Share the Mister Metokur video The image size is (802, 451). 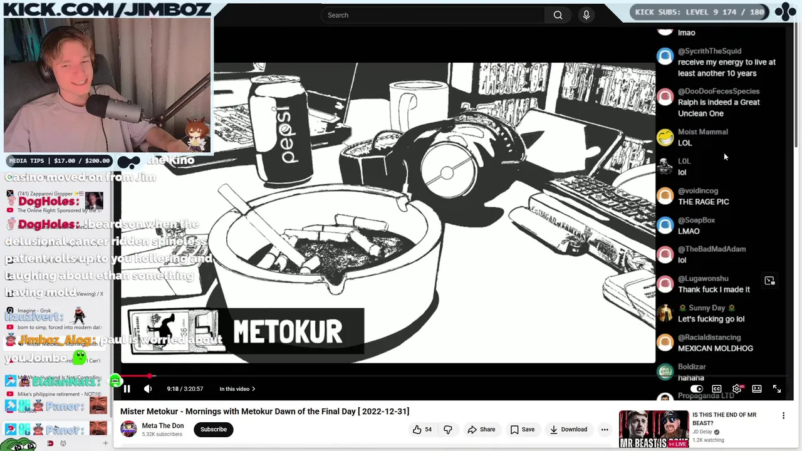[x=481, y=430]
